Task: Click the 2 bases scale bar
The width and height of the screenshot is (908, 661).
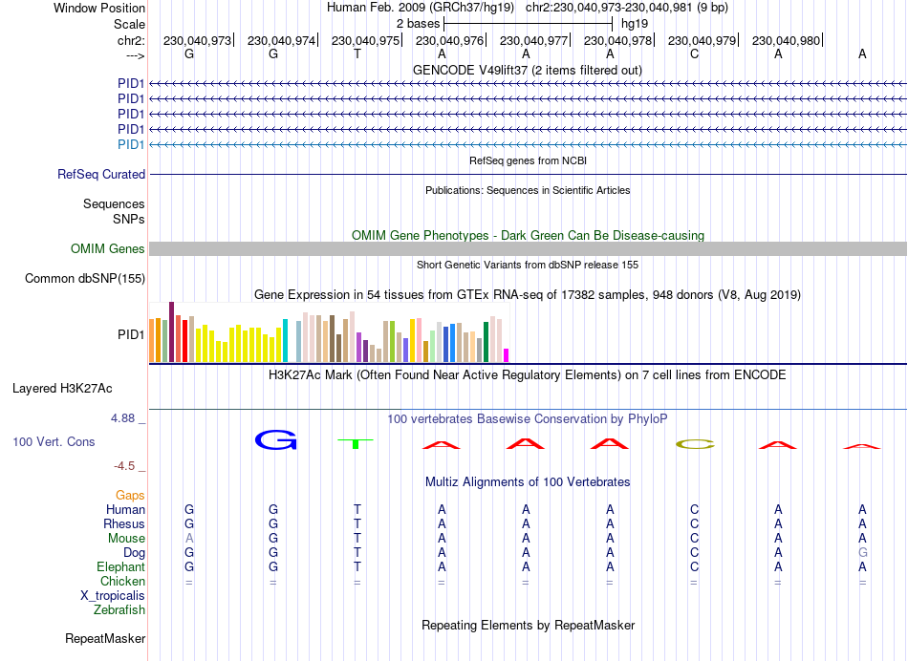Action: (528, 24)
